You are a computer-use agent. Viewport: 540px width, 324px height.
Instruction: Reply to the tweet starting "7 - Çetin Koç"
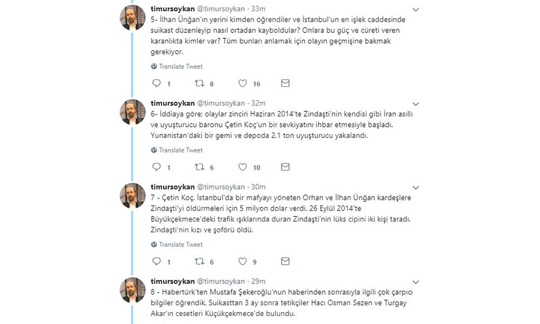[157, 262]
